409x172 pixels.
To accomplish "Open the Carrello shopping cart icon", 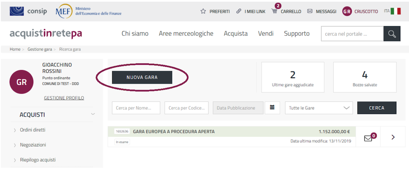I will 274,11.
